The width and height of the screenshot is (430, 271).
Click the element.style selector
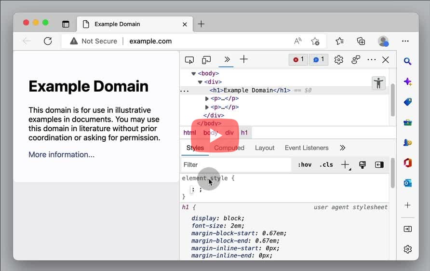pos(205,178)
